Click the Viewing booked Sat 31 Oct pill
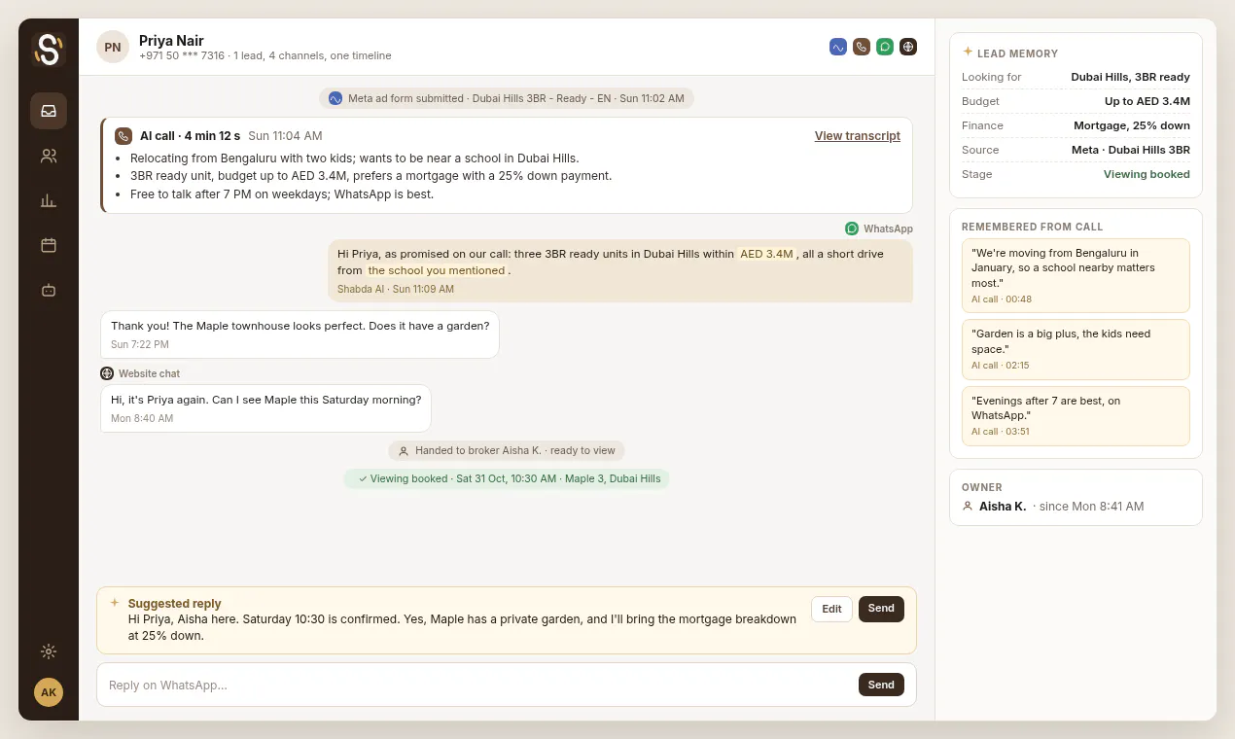1235x739 pixels. pos(507,478)
